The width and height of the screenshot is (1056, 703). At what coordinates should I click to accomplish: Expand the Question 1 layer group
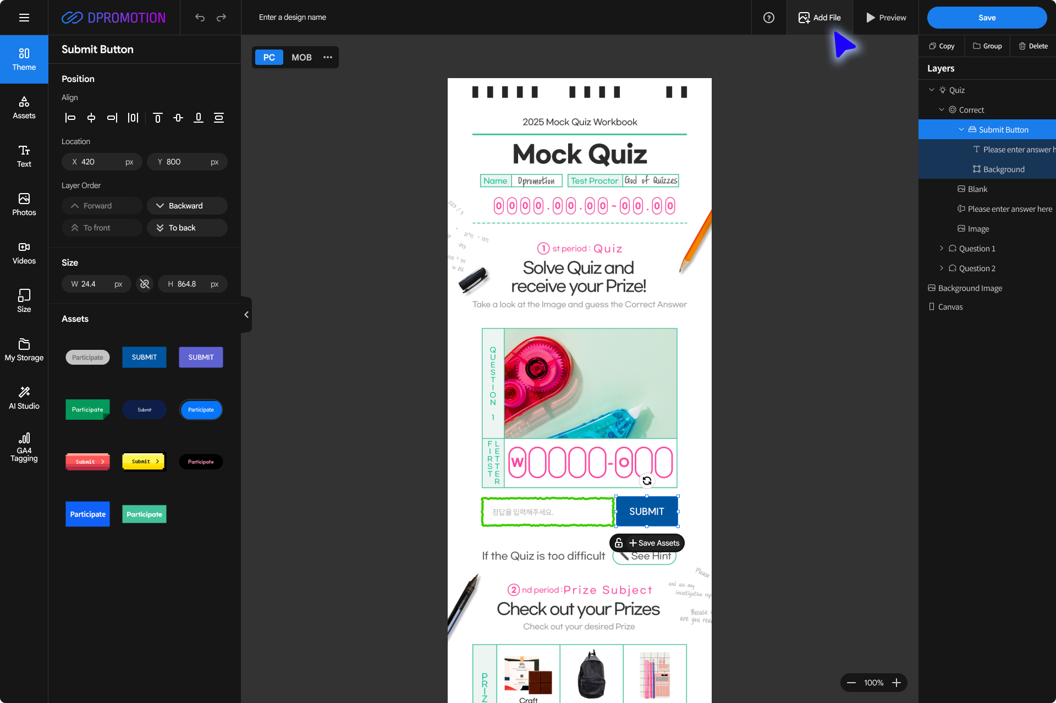click(942, 249)
